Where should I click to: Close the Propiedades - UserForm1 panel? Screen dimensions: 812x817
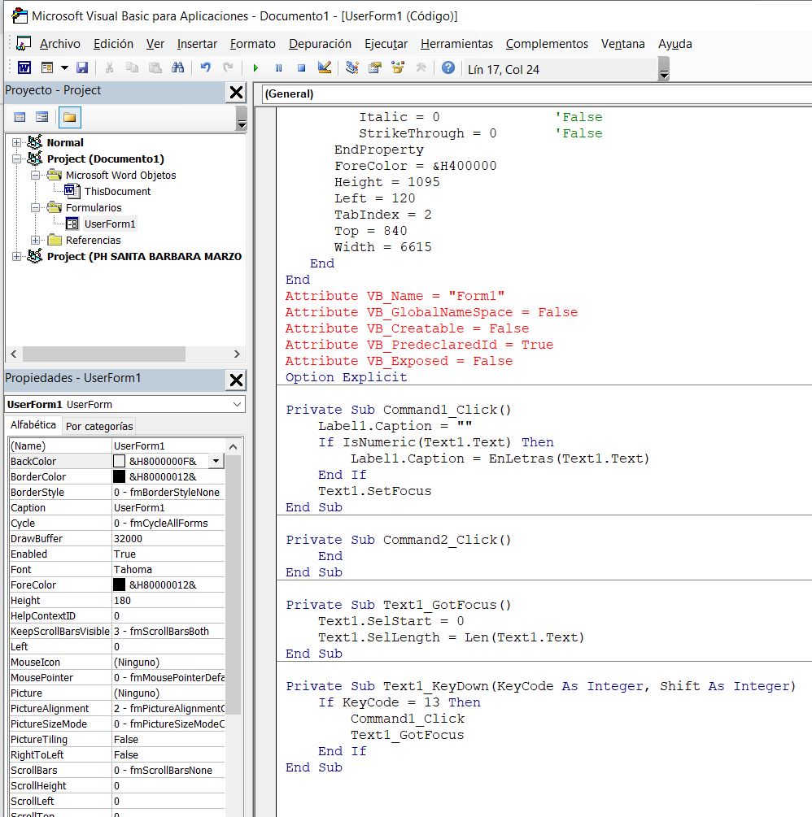click(236, 380)
